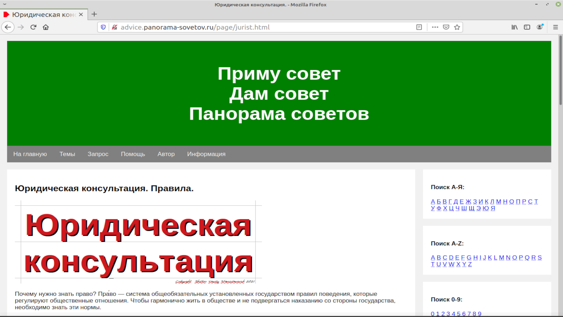Open the Firefox account icon
Image resolution: width=563 pixels, height=317 pixels.
click(540, 27)
